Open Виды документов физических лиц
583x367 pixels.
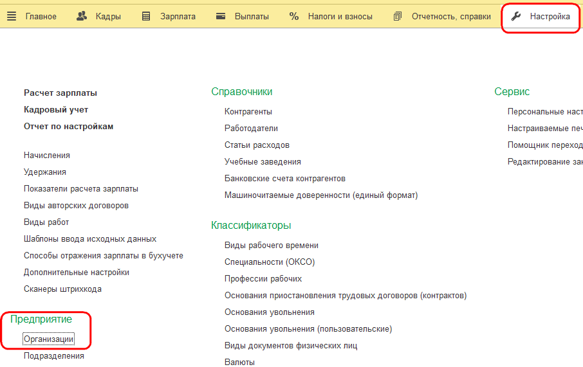click(291, 345)
